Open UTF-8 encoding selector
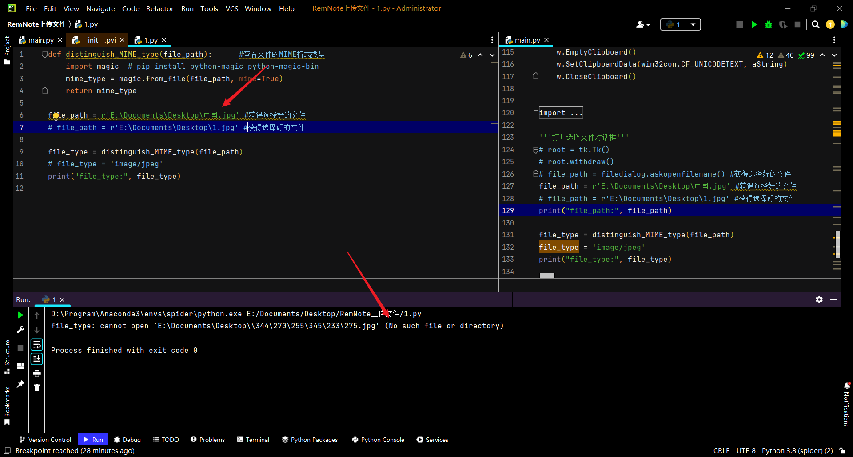 [x=746, y=451]
